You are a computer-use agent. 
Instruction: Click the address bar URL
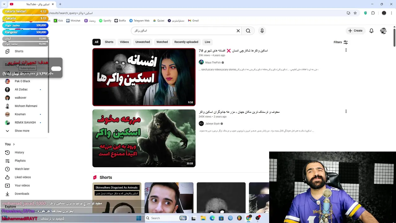71,13
